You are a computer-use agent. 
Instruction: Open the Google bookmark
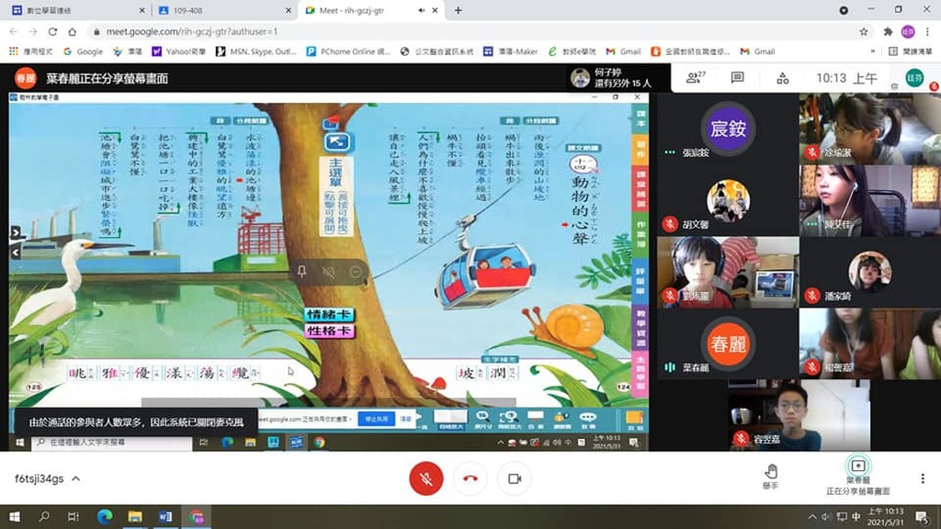point(83,51)
